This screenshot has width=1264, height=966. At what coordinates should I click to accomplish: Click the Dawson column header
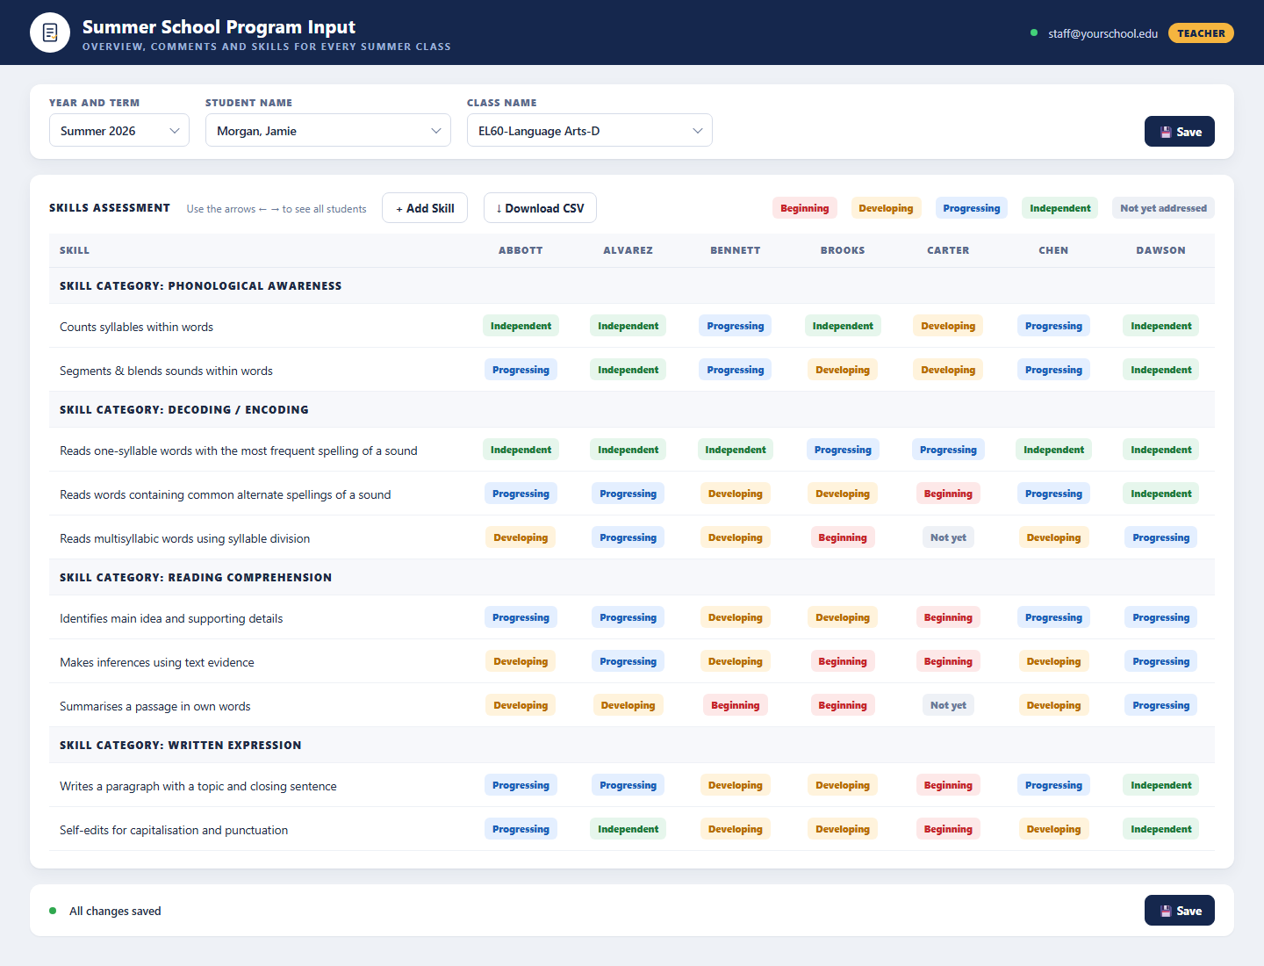tap(1160, 250)
